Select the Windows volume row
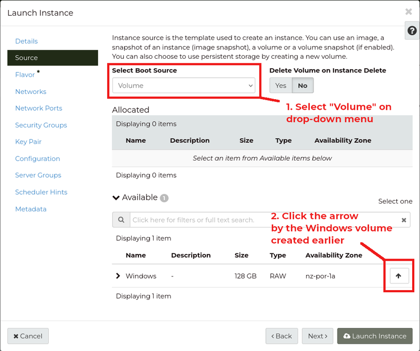The width and height of the screenshot is (420, 351). point(142,275)
